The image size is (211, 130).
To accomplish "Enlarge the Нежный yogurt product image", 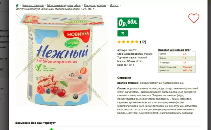I will [62, 60].
